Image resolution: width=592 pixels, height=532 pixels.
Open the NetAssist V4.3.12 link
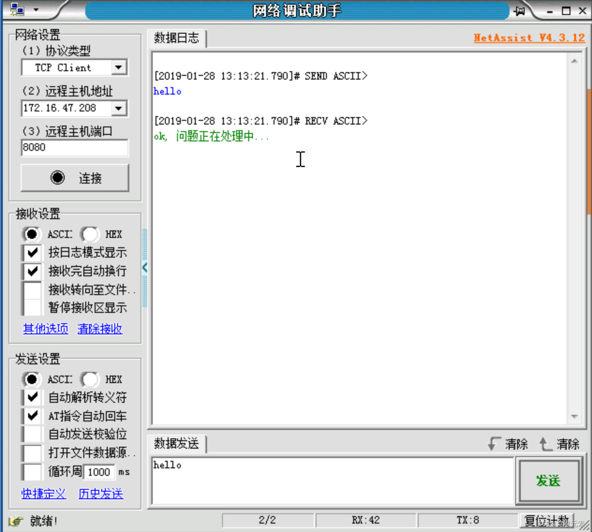point(529,38)
